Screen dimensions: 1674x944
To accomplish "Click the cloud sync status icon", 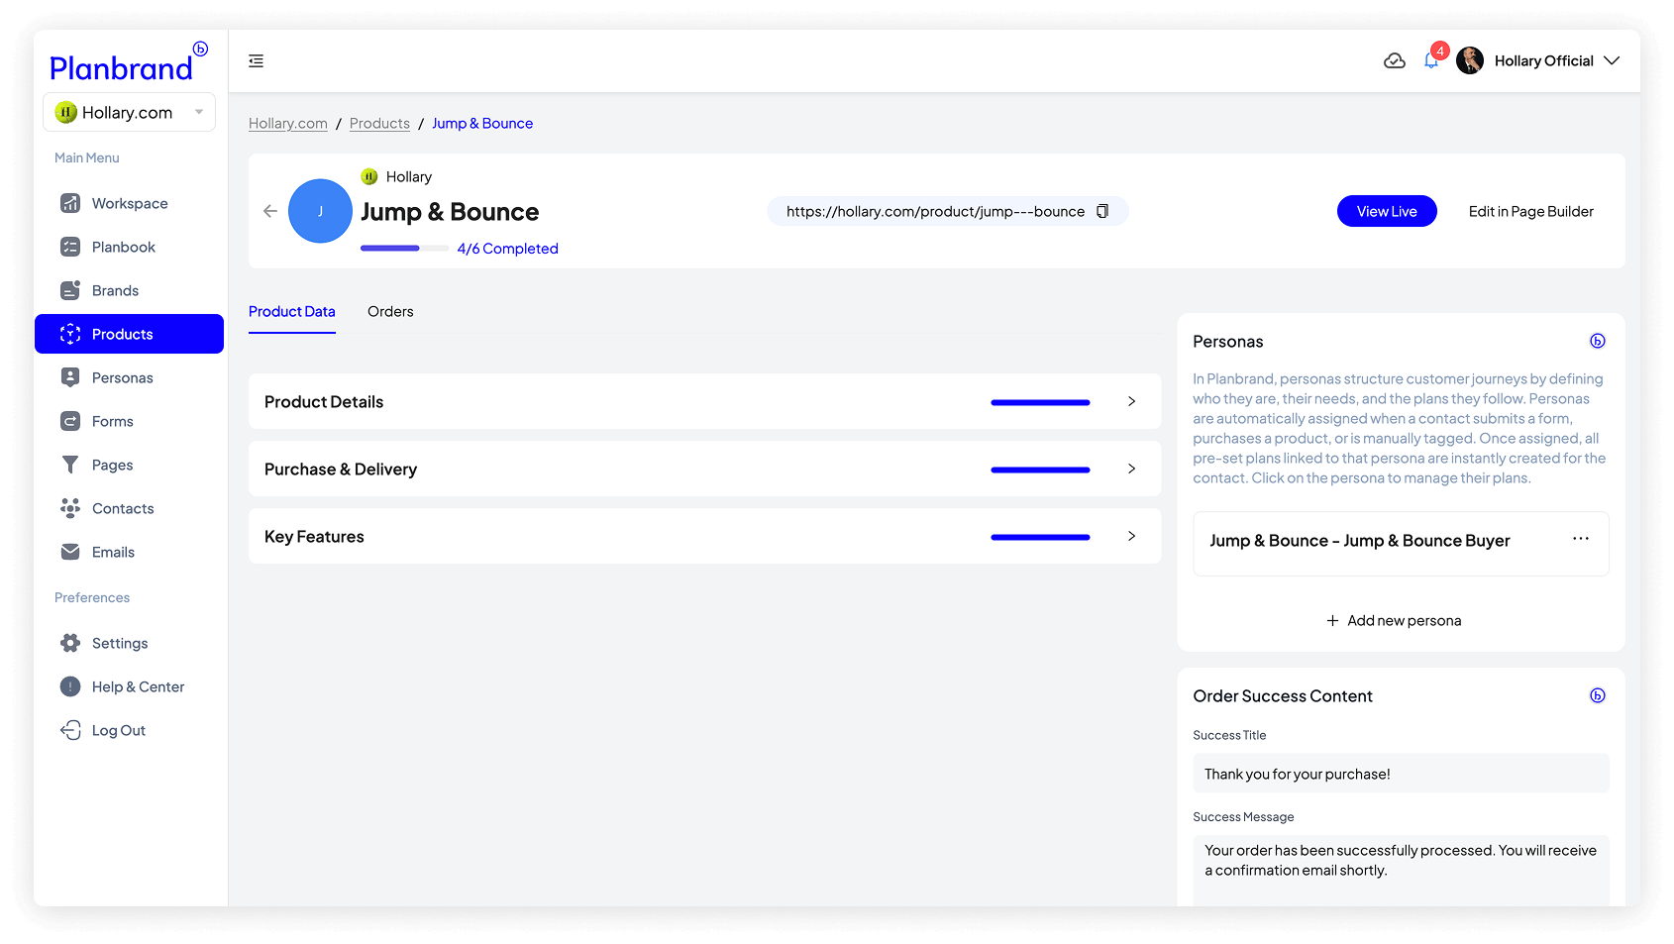I will point(1394,61).
